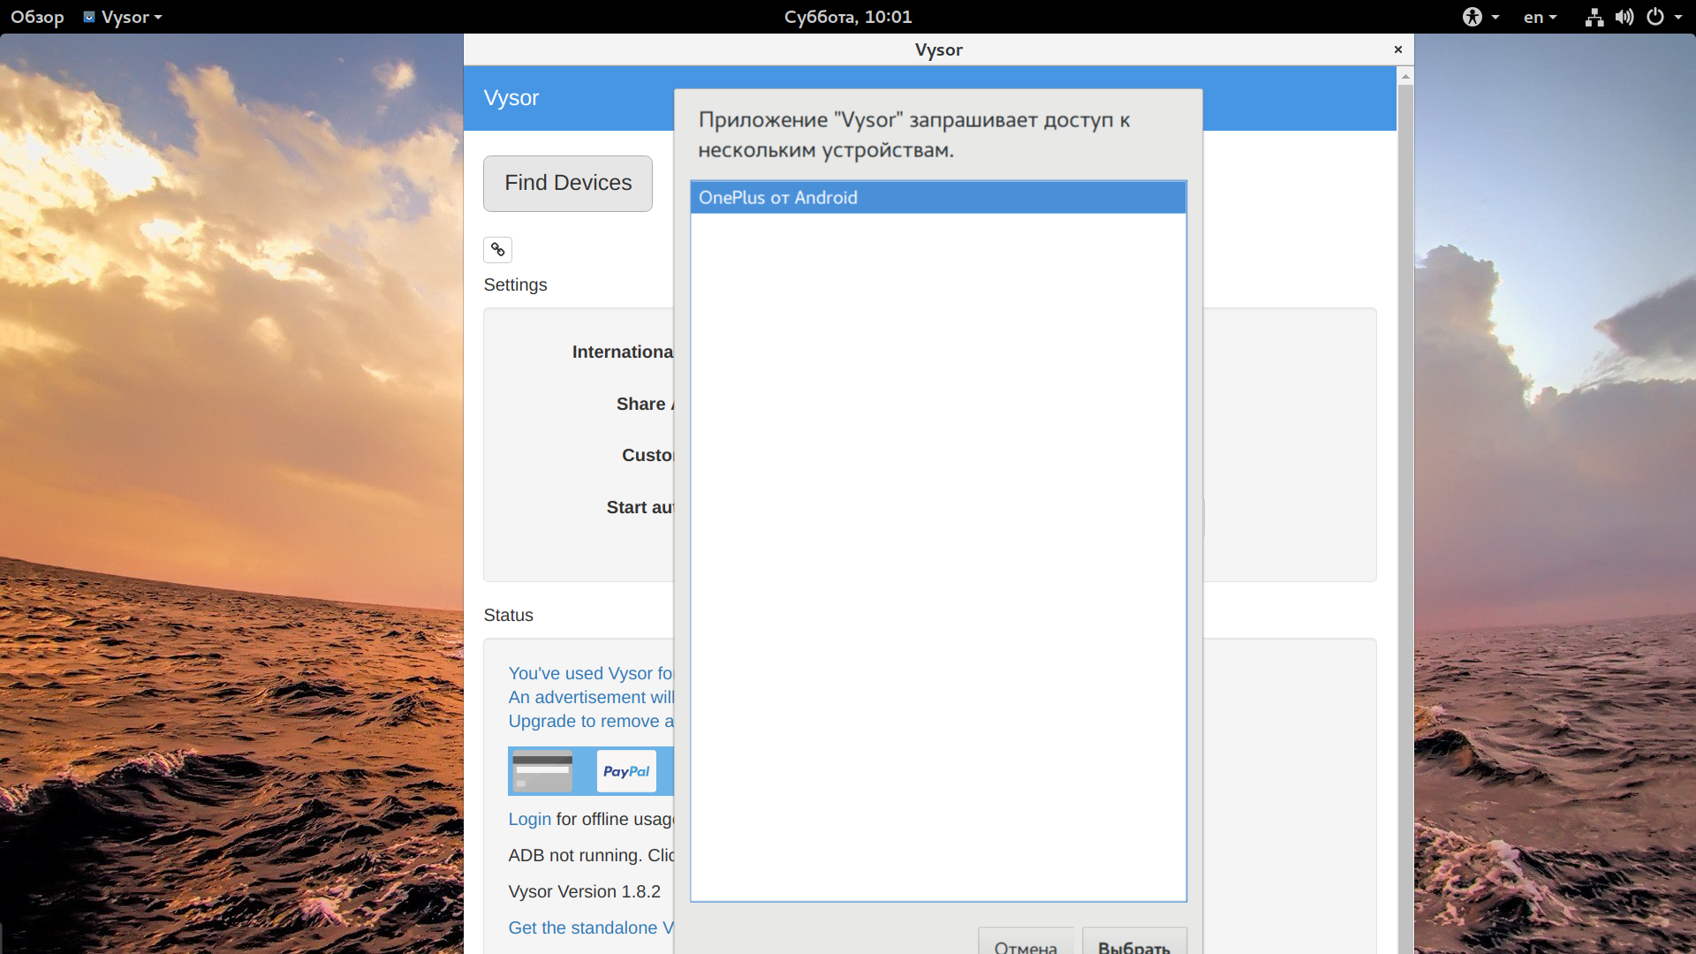The image size is (1696, 954).
Task: Select OnePlus от Android device entry
Action: [x=938, y=198]
